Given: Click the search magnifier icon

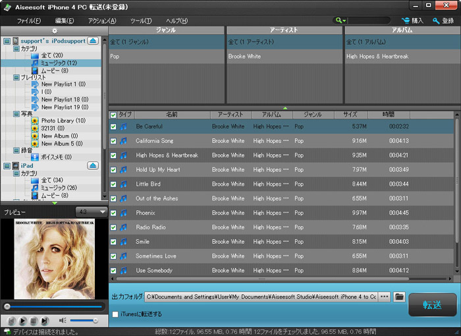Looking at the screenshot, I should click(339, 20).
